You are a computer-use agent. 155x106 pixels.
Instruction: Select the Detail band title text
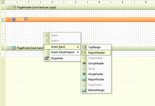click(x=20, y=19)
